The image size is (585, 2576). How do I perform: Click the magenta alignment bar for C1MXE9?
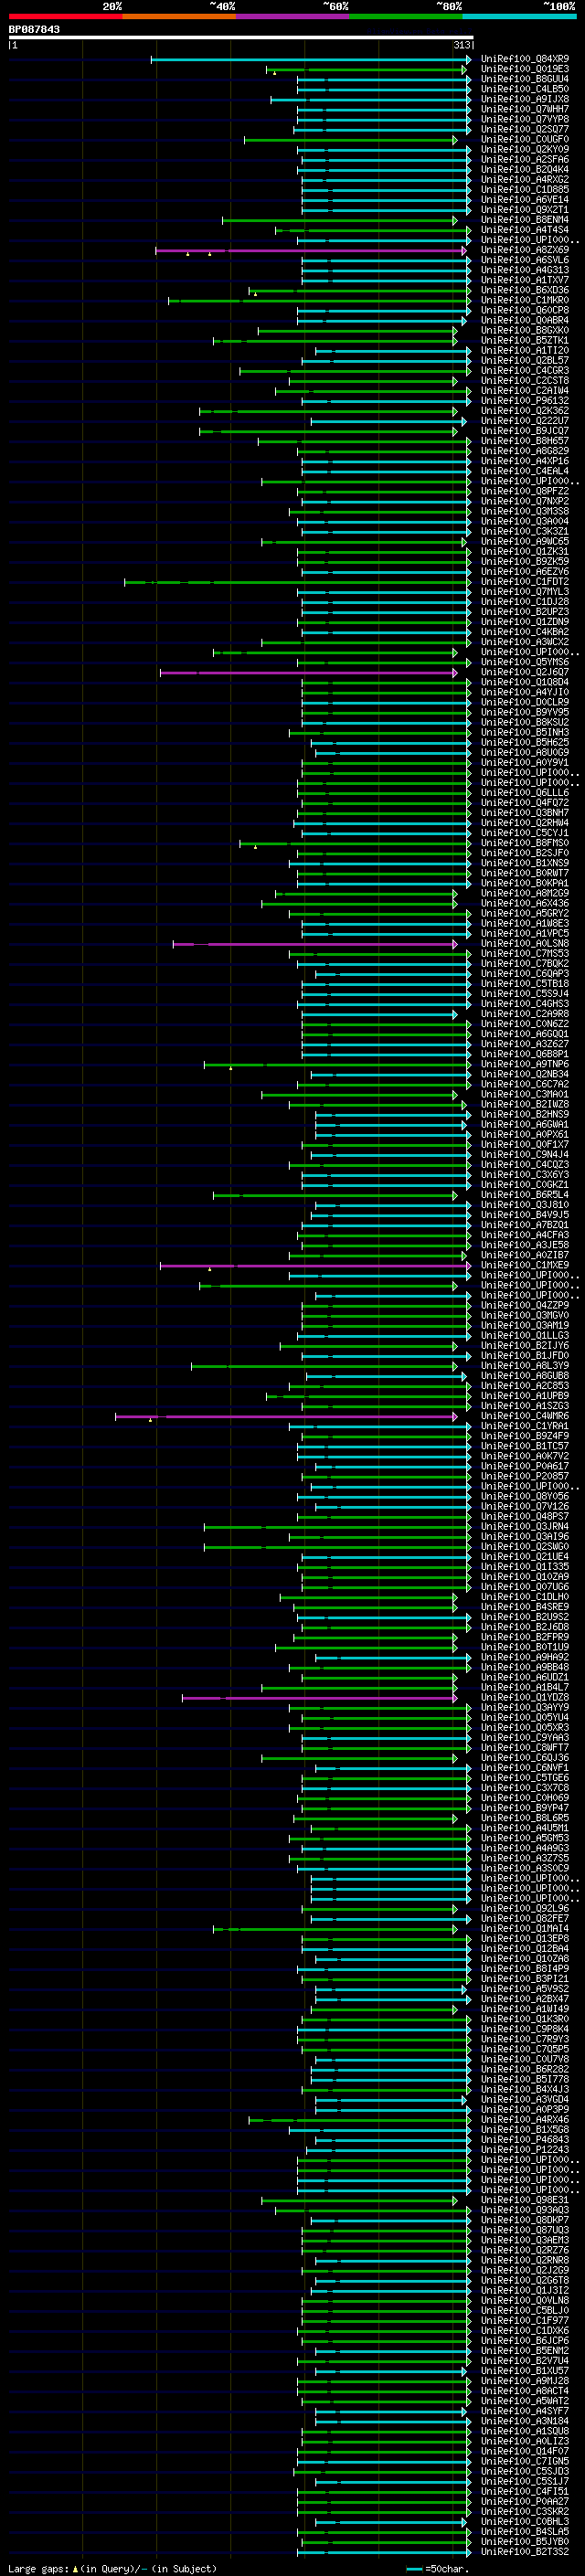click(x=315, y=1265)
